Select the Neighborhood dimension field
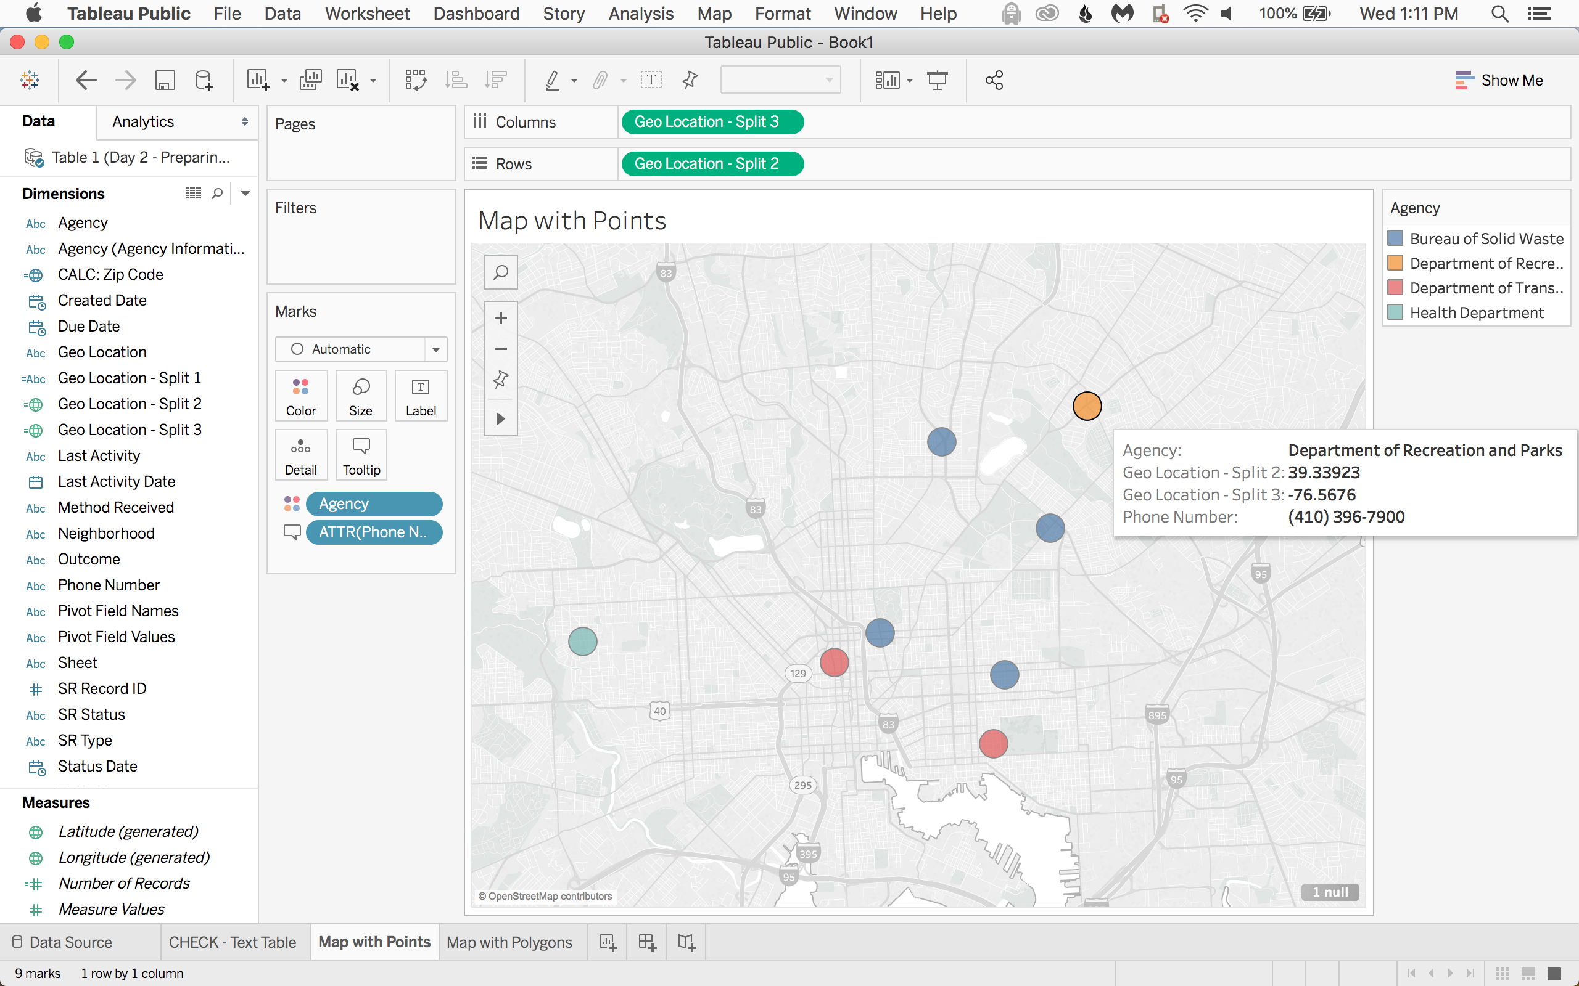Screen dimensions: 1579x986 (x=106, y=534)
